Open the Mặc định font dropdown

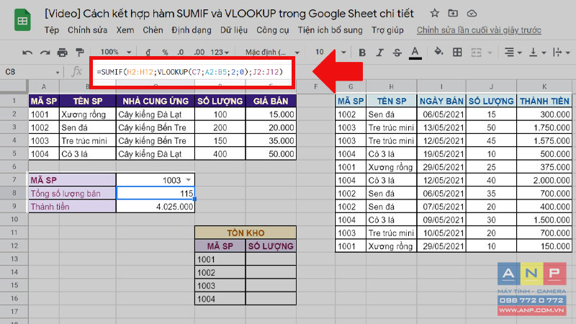tap(272, 52)
